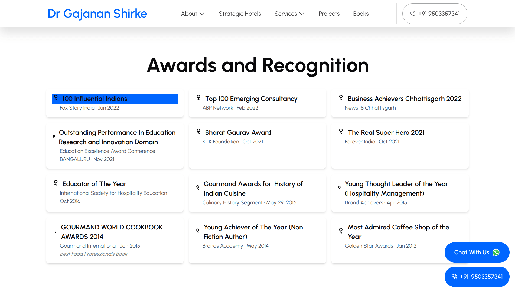The width and height of the screenshot is (515, 292).
Task: Open the Books menu link
Action: (x=361, y=14)
